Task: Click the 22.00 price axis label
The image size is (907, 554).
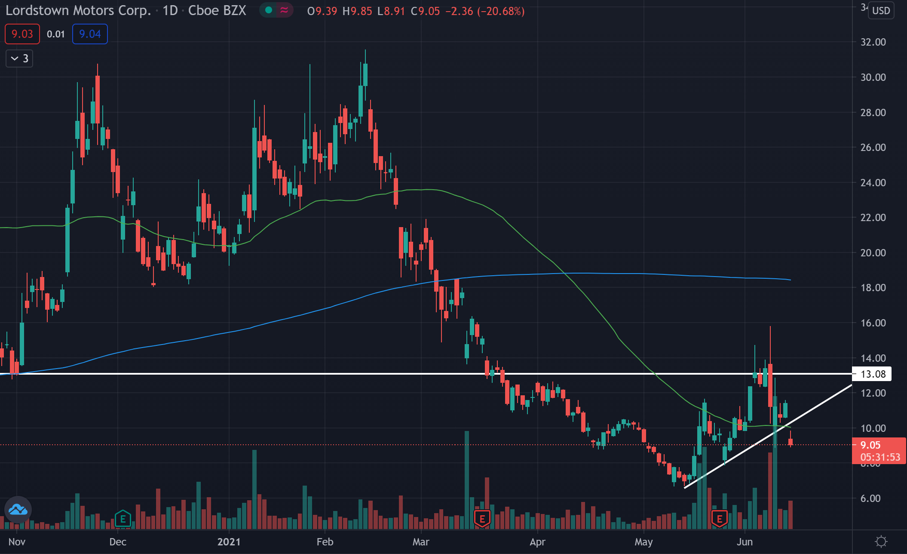Action: (x=873, y=218)
